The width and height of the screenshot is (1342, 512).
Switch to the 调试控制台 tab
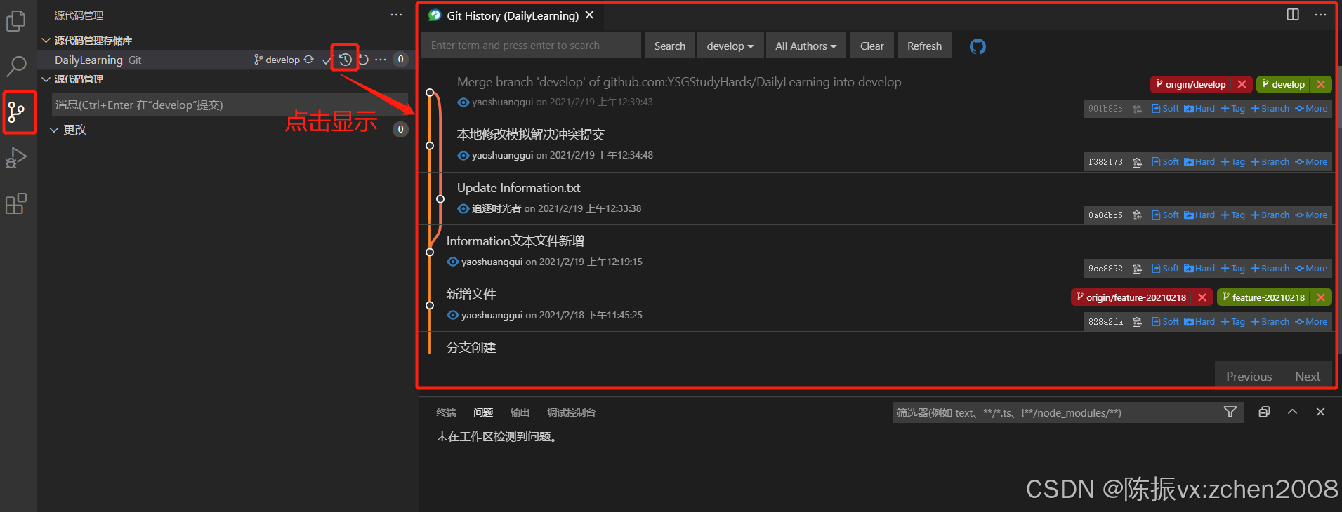point(572,412)
